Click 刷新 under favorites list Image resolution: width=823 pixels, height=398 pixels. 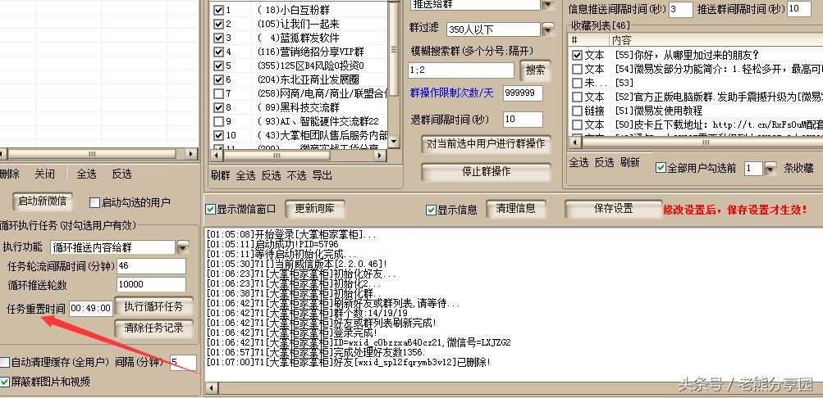(630, 163)
